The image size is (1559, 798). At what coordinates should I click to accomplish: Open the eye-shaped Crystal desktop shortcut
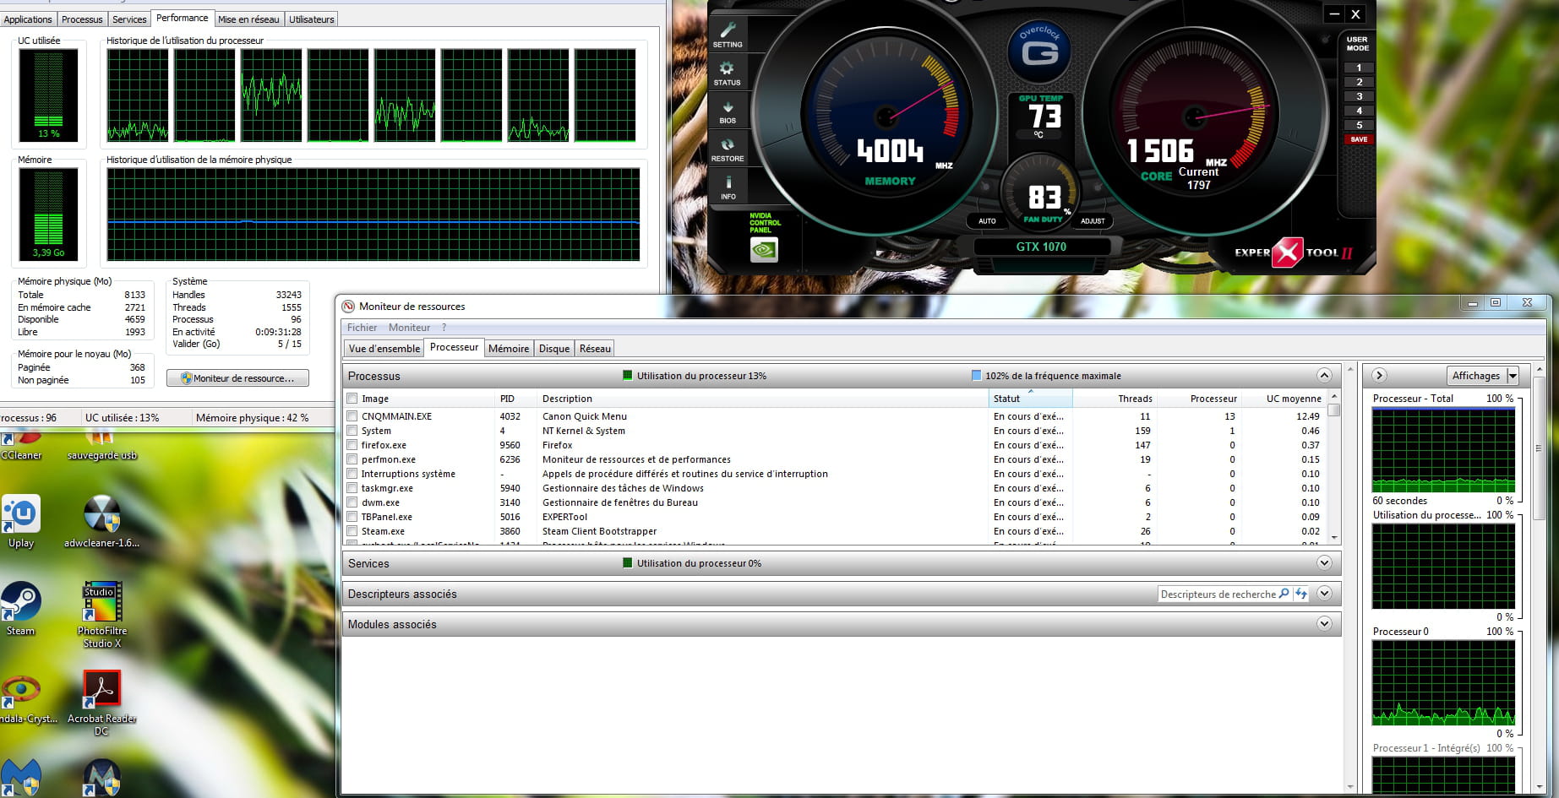pyautogui.click(x=21, y=699)
